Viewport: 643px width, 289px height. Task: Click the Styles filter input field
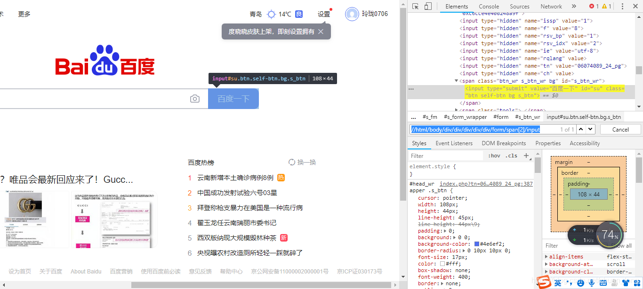[x=445, y=156]
